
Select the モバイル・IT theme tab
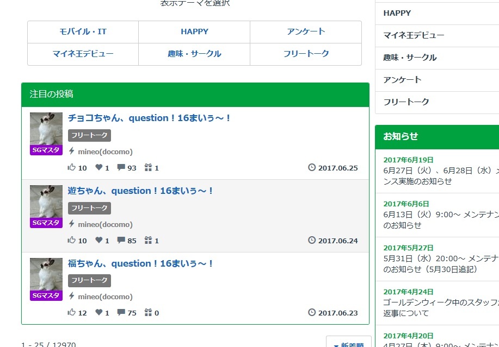point(83,32)
